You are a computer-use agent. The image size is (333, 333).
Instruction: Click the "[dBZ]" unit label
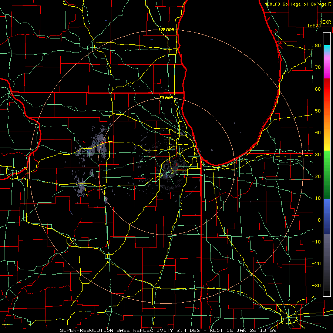pos(314,26)
